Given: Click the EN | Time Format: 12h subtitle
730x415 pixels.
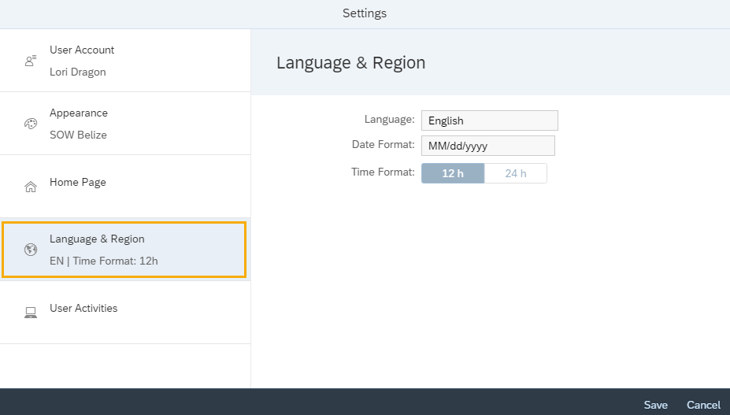Looking at the screenshot, I should click(103, 261).
